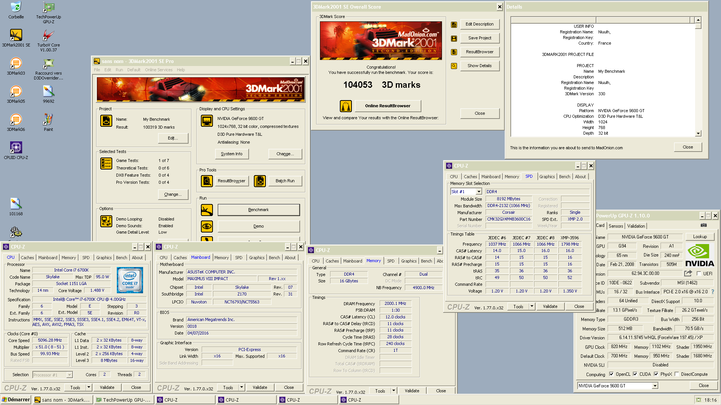Toggle the OpenCL checkbox in GPU-Z
Image resolution: width=721 pixels, height=405 pixels.
(611, 374)
